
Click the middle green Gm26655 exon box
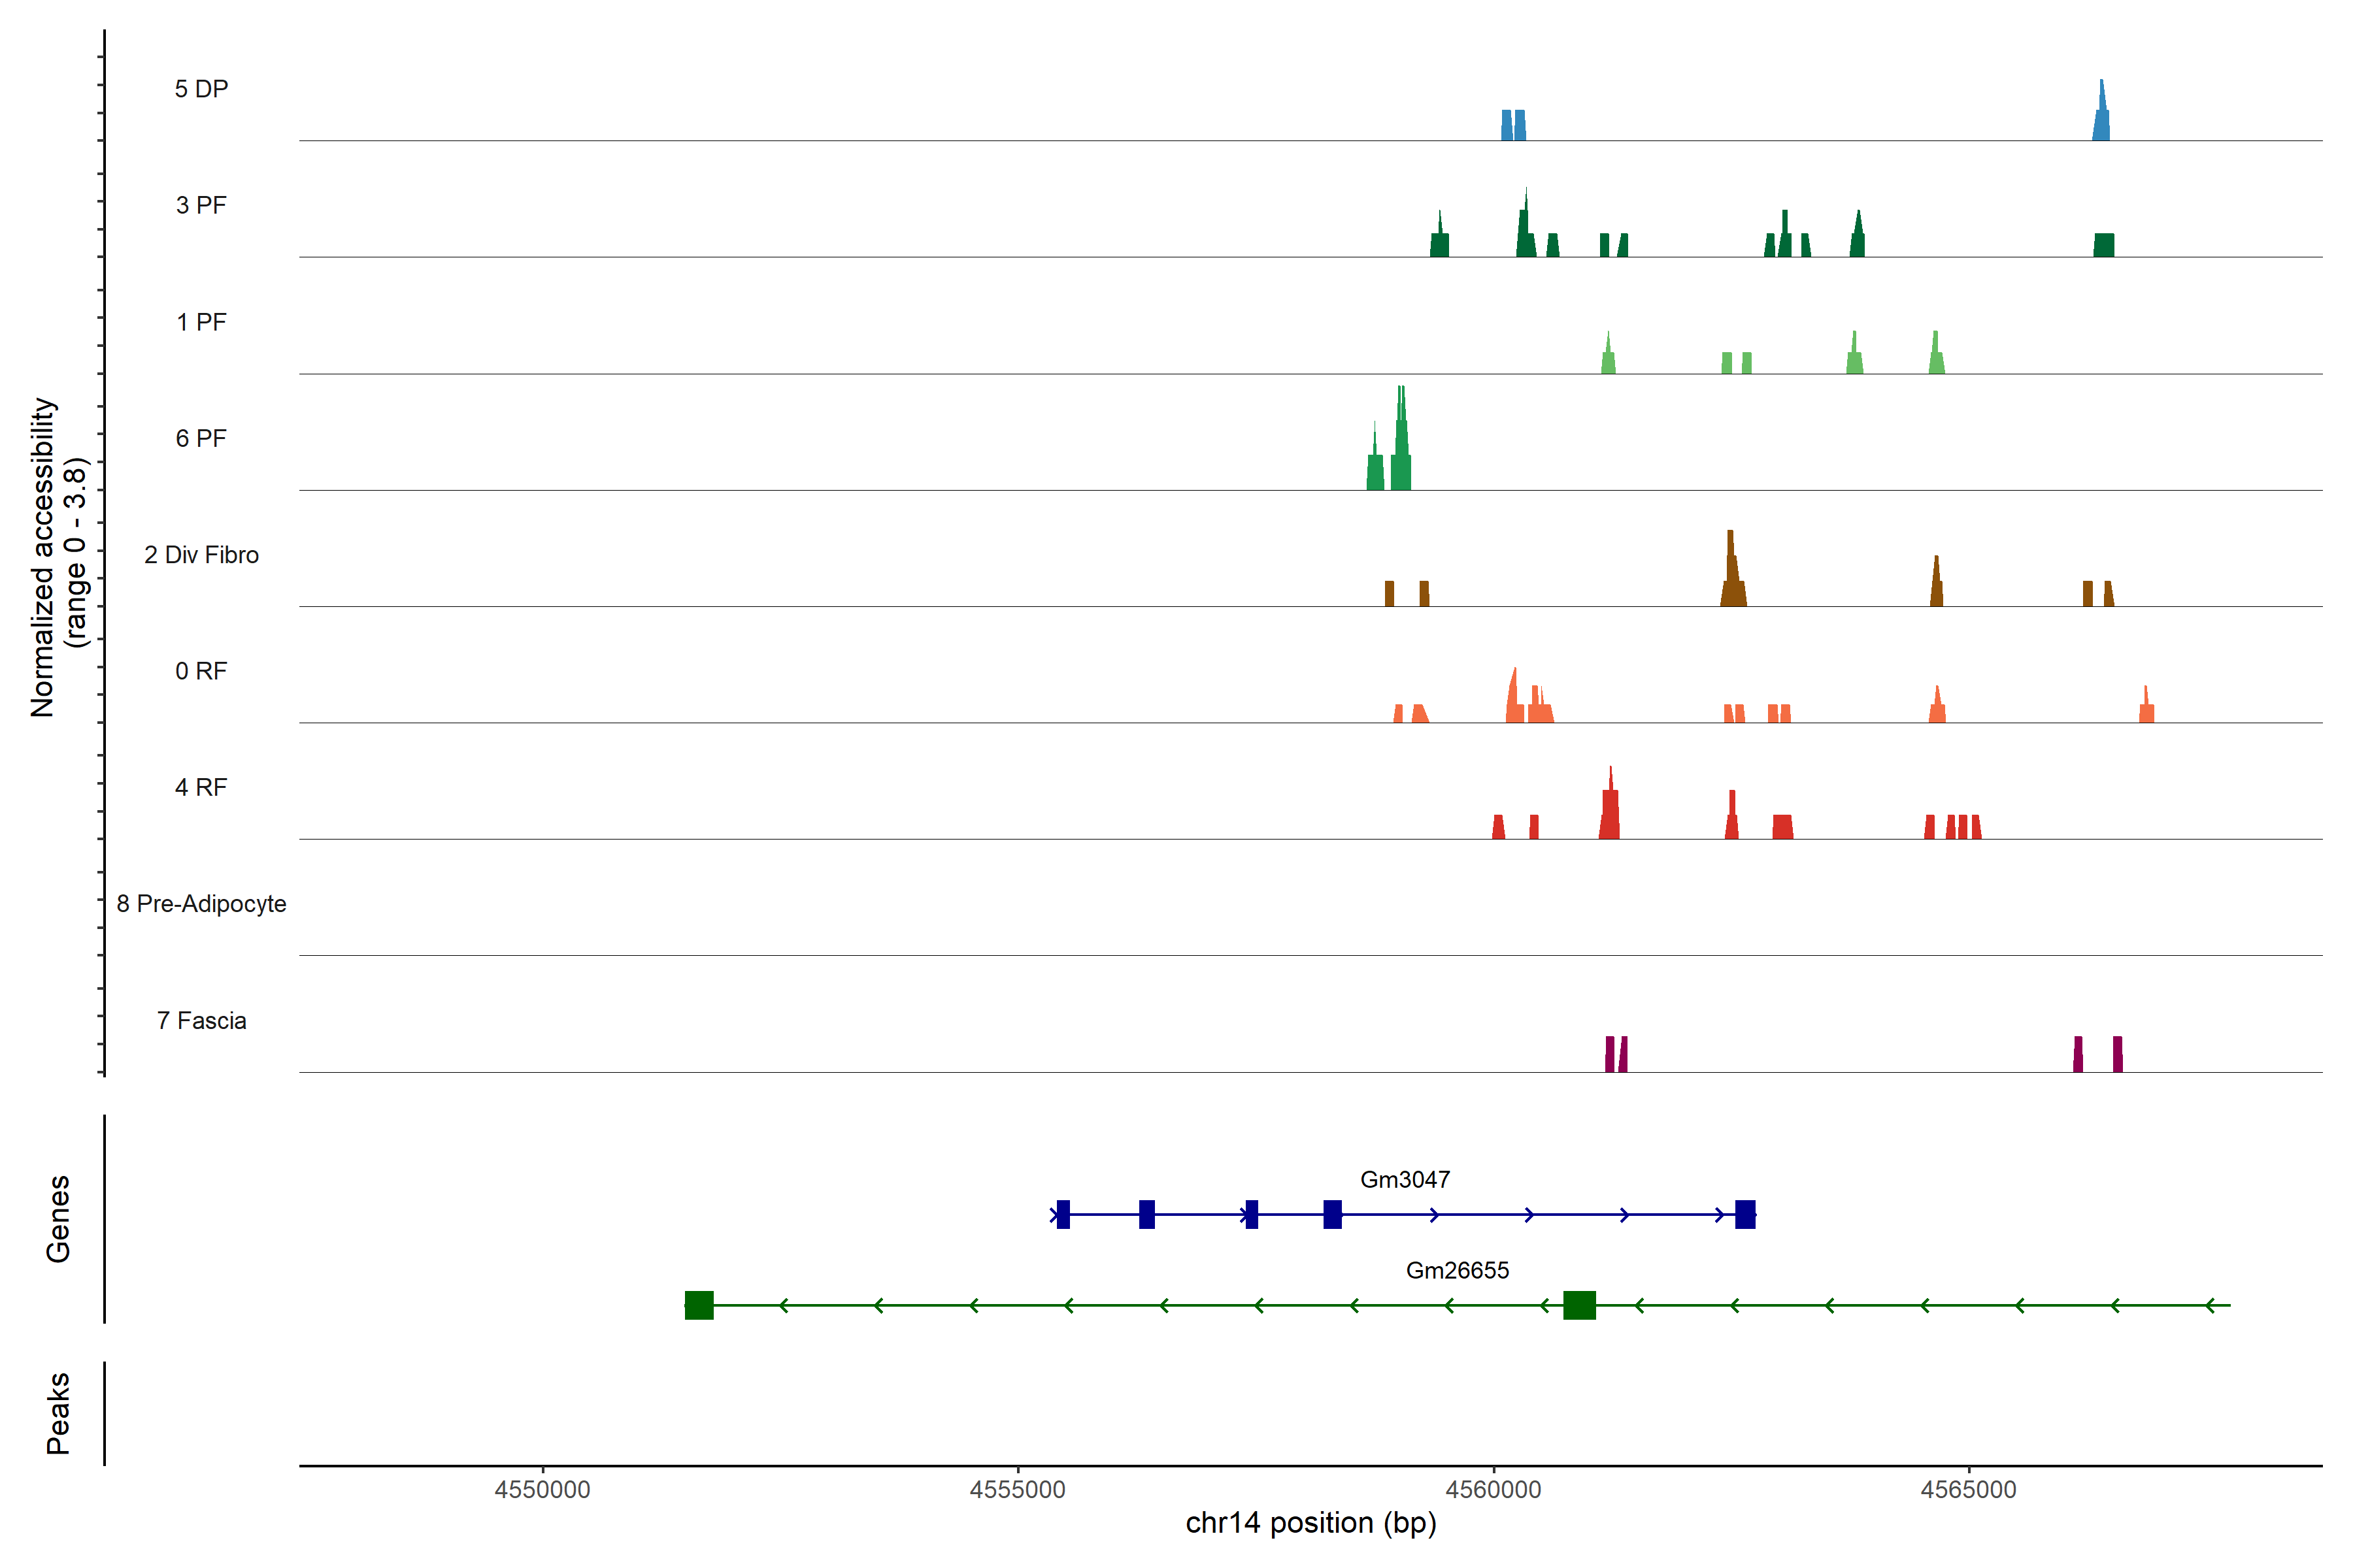click(x=1580, y=1305)
